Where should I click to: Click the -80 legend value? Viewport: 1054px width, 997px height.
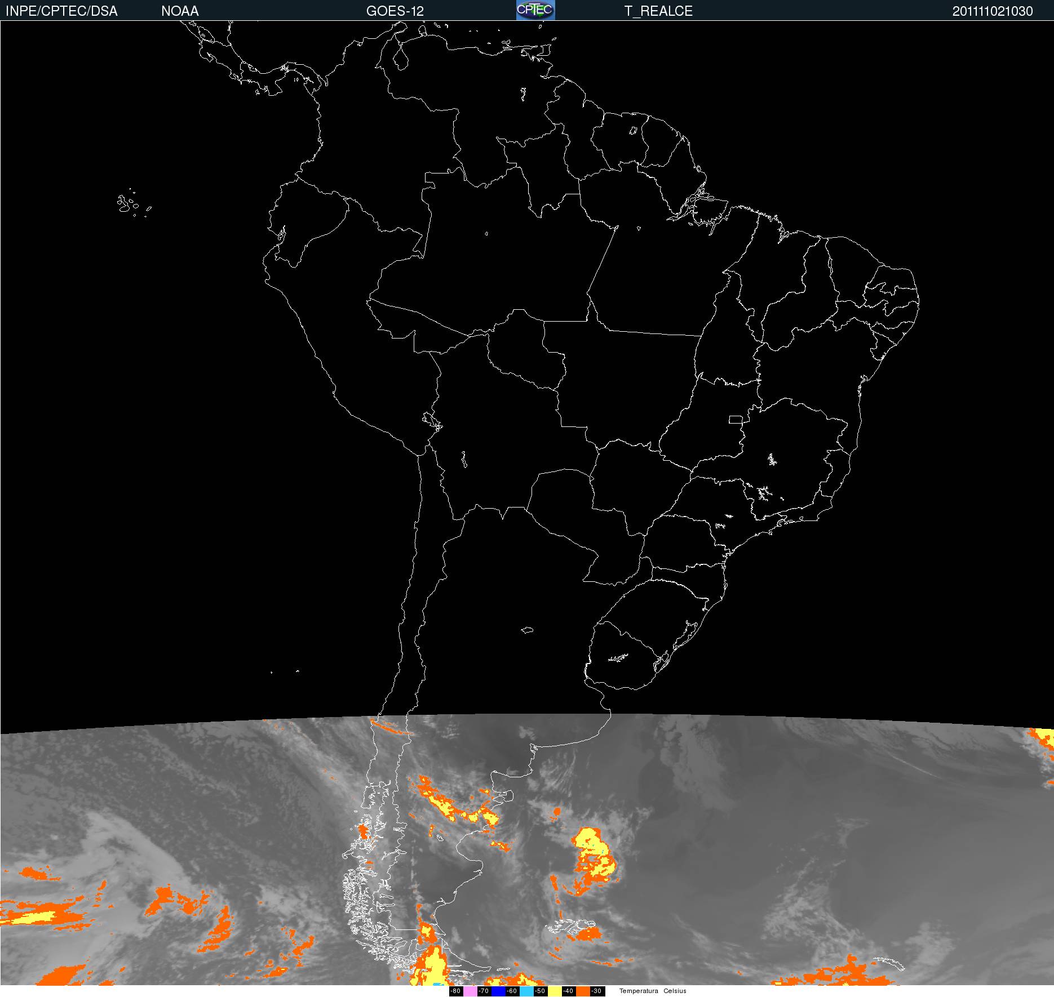tap(455, 991)
